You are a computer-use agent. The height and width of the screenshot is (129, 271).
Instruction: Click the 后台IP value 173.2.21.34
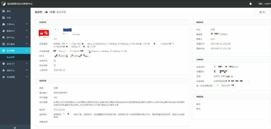pyautogui.click(x=59, y=109)
